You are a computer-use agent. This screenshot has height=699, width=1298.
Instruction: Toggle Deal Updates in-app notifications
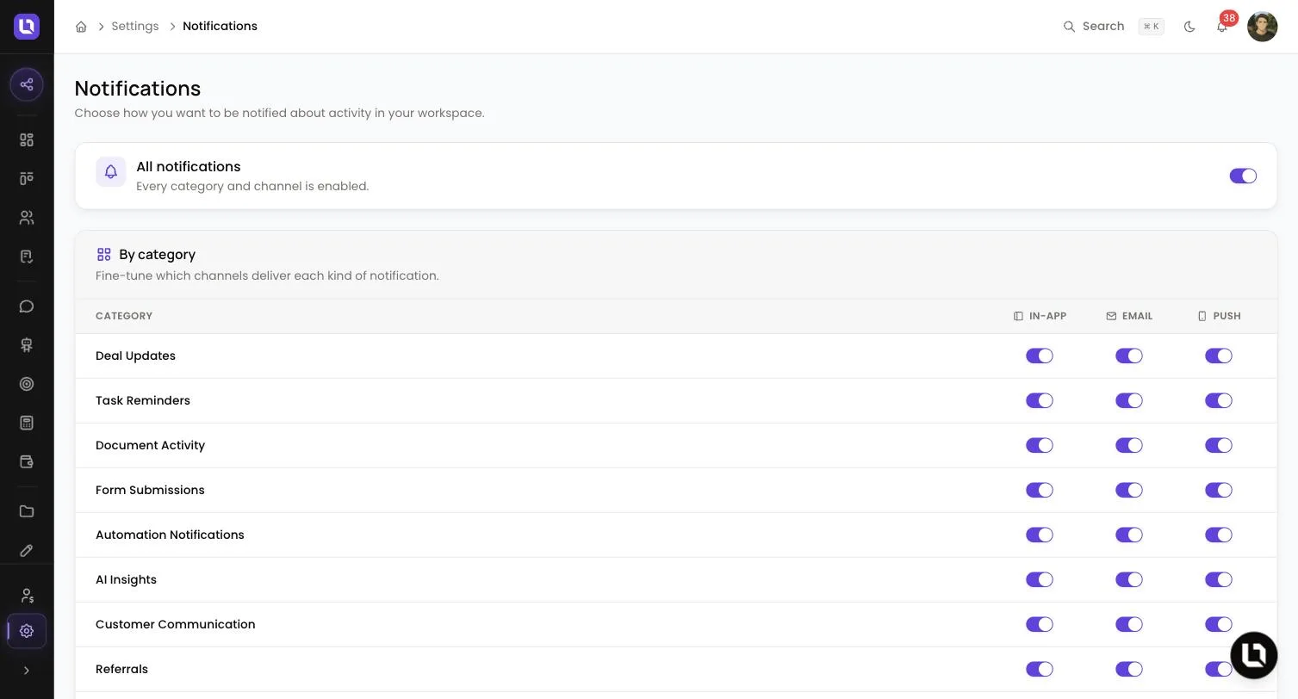[x=1040, y=356]
